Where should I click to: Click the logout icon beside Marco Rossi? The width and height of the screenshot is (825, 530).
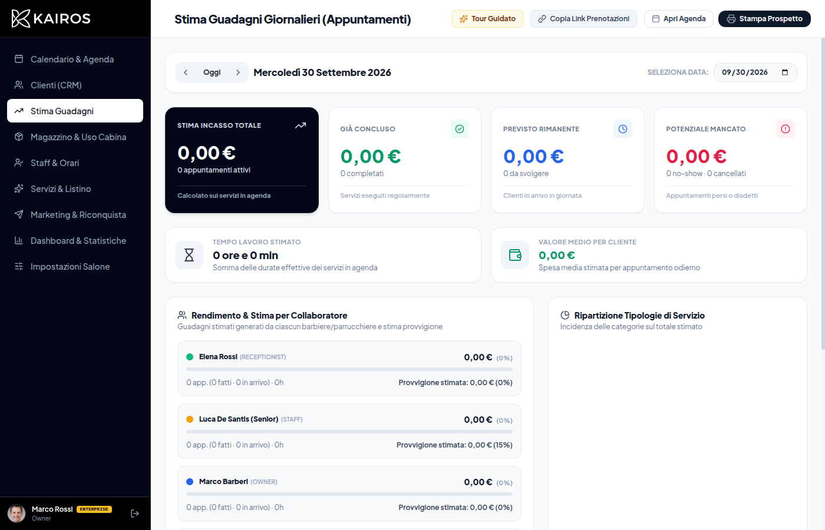click(x=135, y=514)
